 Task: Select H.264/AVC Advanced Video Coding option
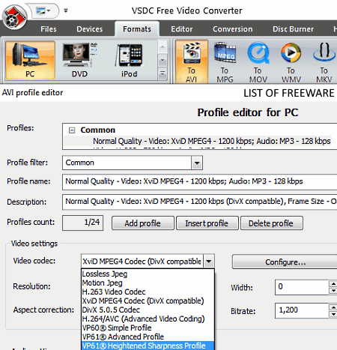148,319
